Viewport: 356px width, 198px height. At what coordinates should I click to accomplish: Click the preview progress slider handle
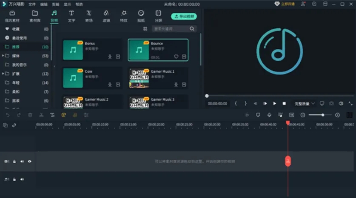(x=207, y=96)
